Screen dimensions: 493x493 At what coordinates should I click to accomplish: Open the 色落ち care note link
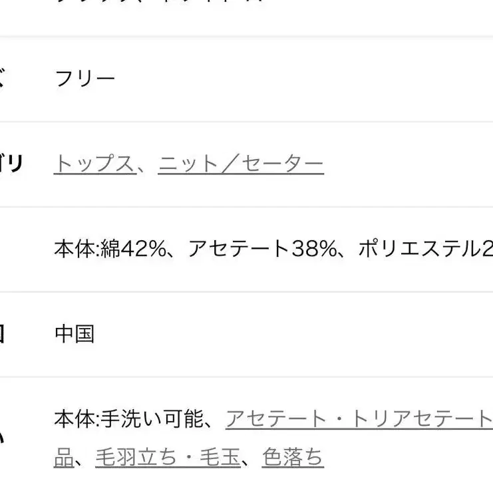click(293, 457)
